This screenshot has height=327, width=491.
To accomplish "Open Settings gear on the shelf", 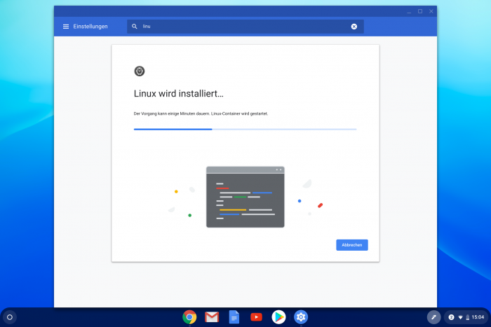I will click(x=301, y=317).
